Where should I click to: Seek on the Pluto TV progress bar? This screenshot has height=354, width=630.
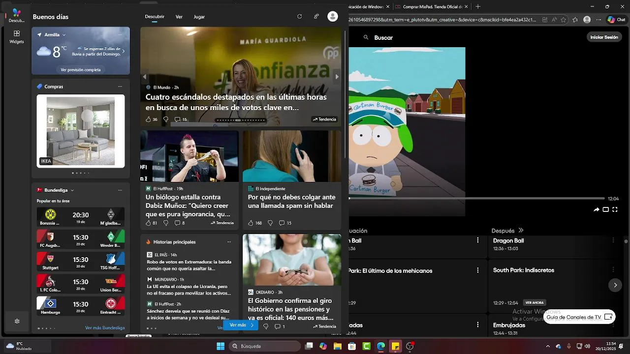(x=476, y=199)
